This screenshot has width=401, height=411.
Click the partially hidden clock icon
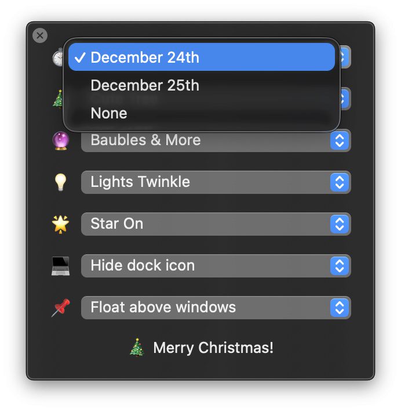59,57
